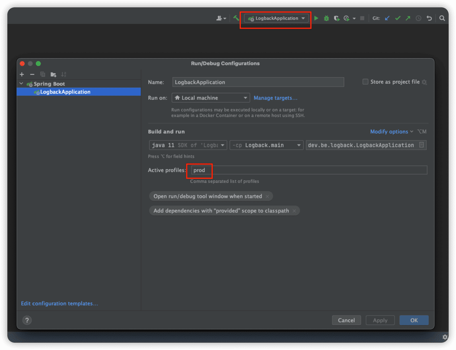Remove selected configuration with minus icon
Viewport: 456px width, 350px height.
coord(32,74)
